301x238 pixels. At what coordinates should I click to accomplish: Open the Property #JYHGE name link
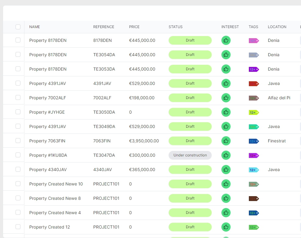click(47, 112)
